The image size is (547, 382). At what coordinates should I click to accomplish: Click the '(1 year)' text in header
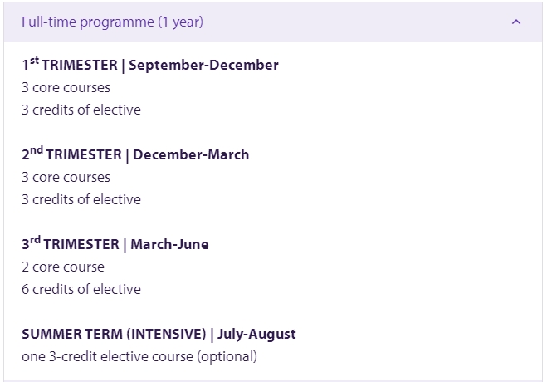click(x=180, y=22)
